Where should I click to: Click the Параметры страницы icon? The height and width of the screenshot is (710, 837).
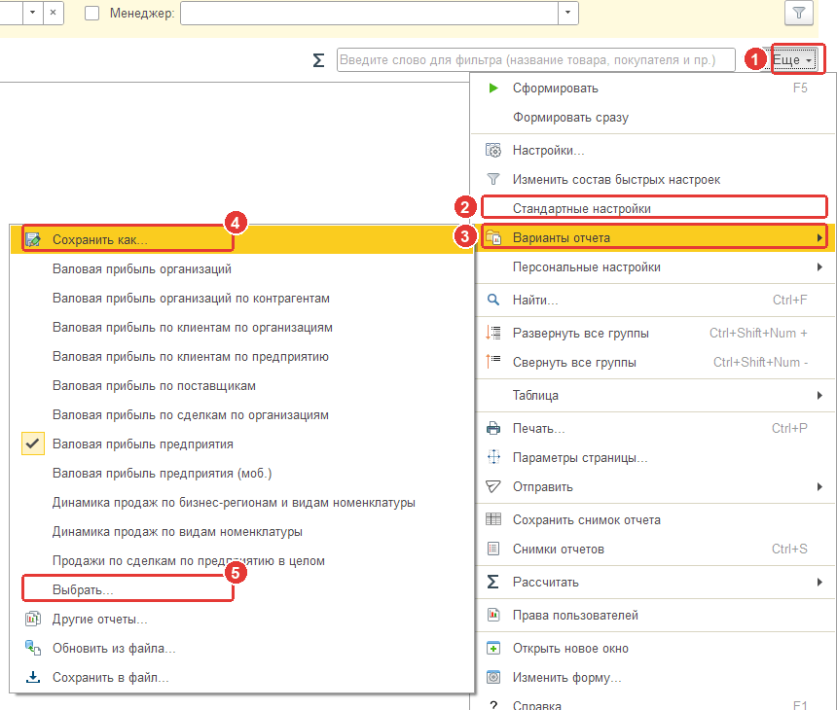click(x=493, y=457)
